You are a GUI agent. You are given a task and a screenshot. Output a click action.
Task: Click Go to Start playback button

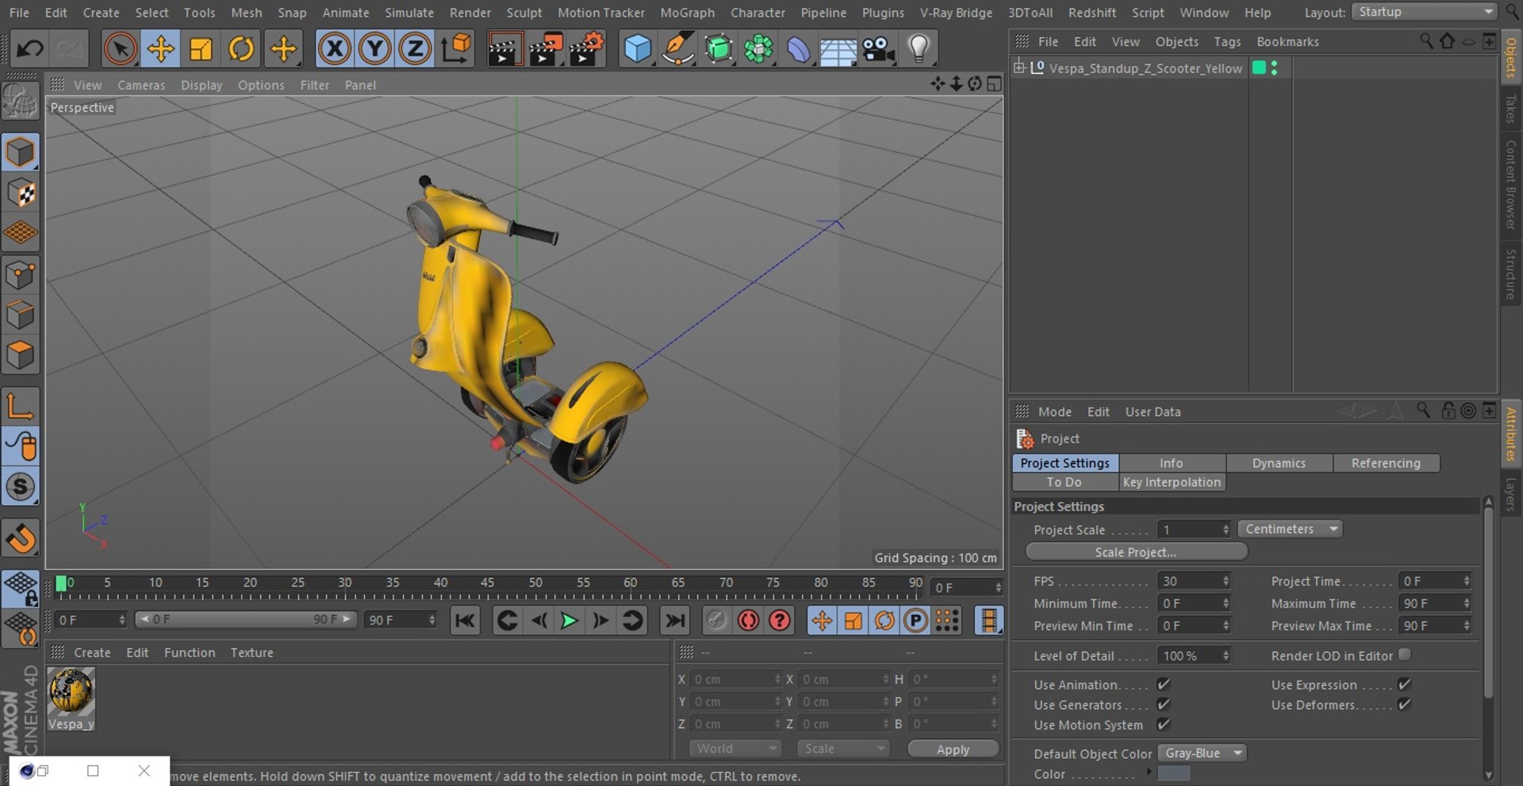(x=465, y=620)
